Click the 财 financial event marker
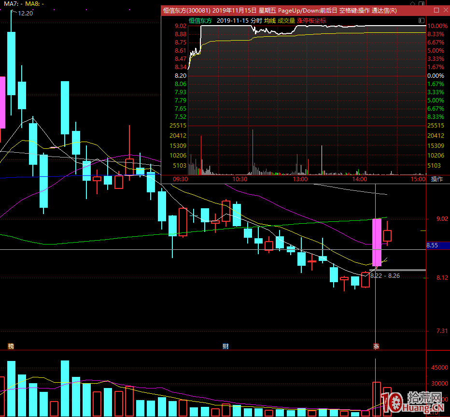Viewport: 450px width, 417px height. point(225,346)
